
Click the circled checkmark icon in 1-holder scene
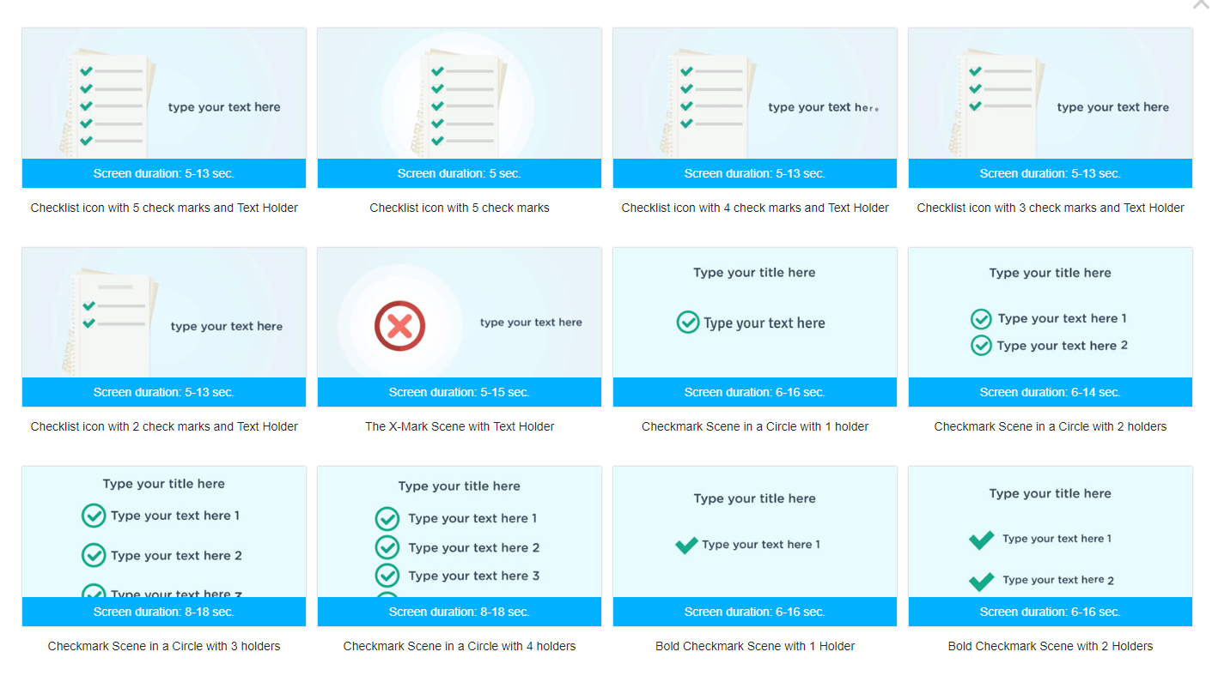click(688, 323)
